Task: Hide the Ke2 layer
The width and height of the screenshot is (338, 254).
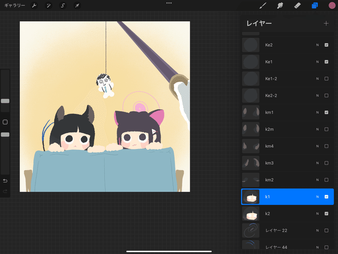Action: (x=326, y=45)
